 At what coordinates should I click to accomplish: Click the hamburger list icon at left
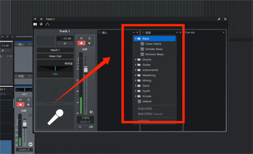pos(7,36)
